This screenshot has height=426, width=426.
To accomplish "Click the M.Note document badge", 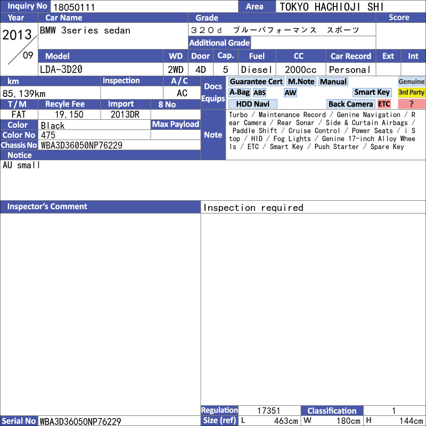I will 301,81.
